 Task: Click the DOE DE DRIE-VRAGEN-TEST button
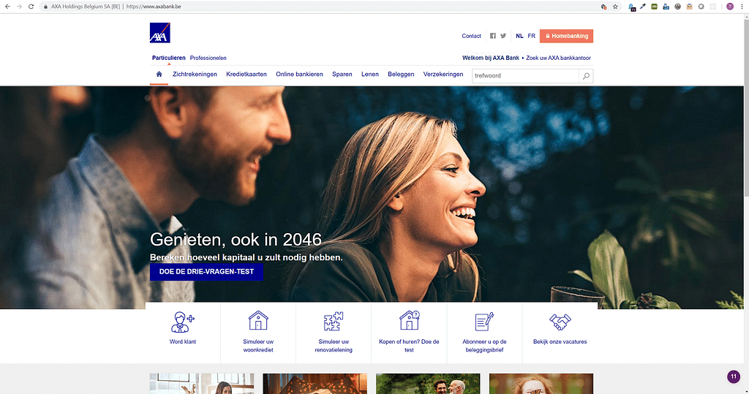tap(206, 271)
